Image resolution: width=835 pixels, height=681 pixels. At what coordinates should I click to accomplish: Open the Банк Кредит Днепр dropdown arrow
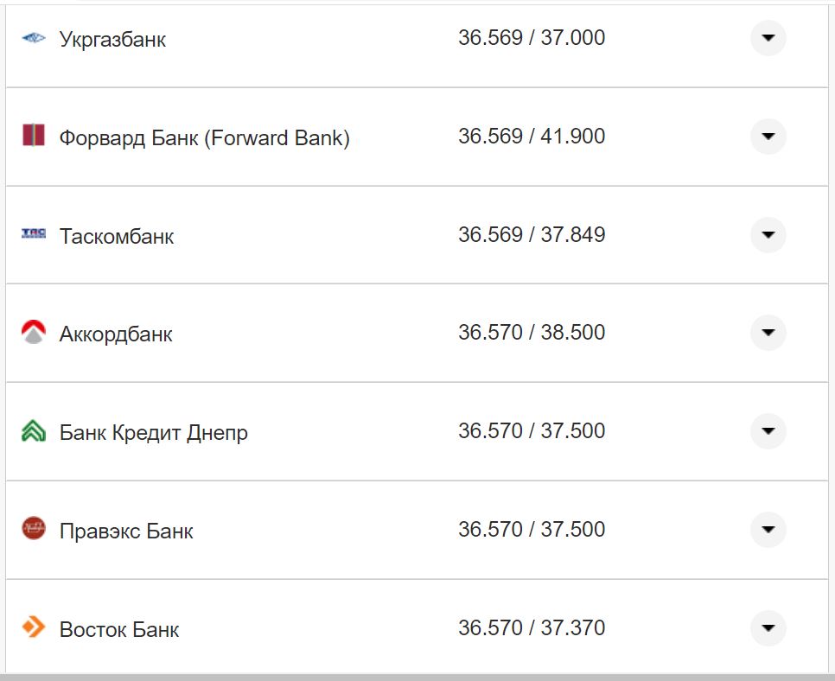768,431
